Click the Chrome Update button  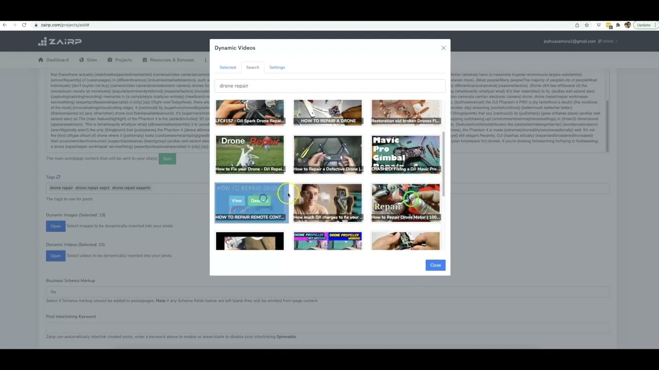[x=644, y=25]
